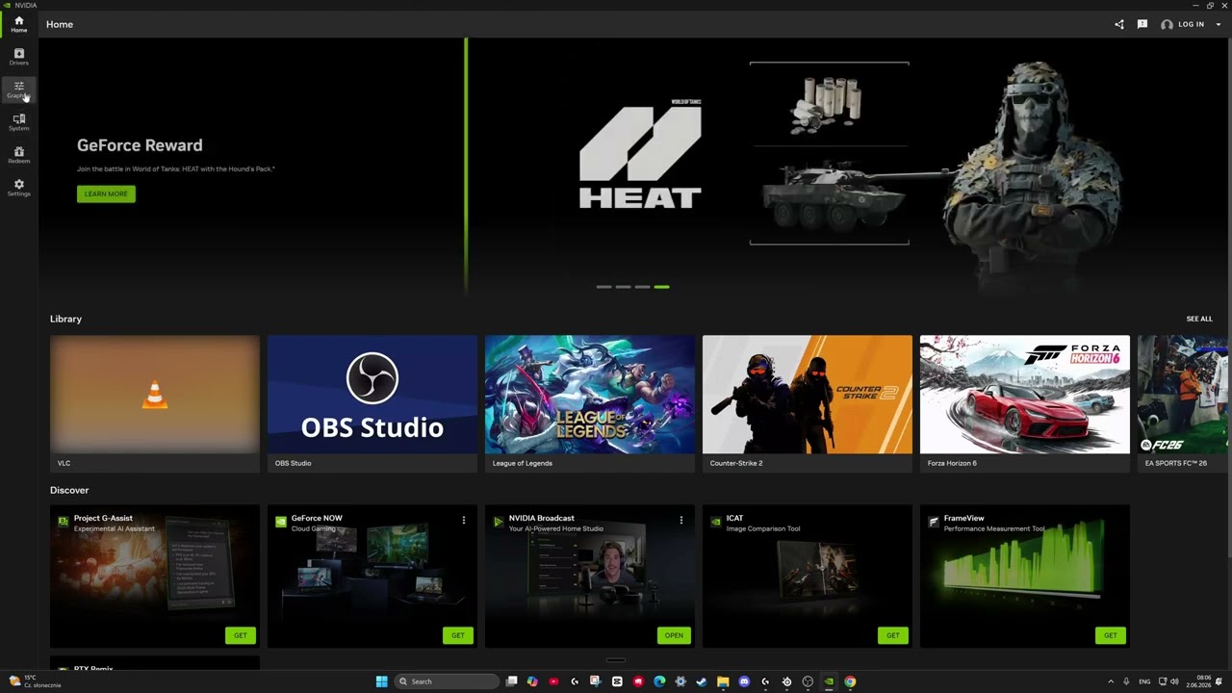Click SEE ALL in Library

click(1199, 319)
